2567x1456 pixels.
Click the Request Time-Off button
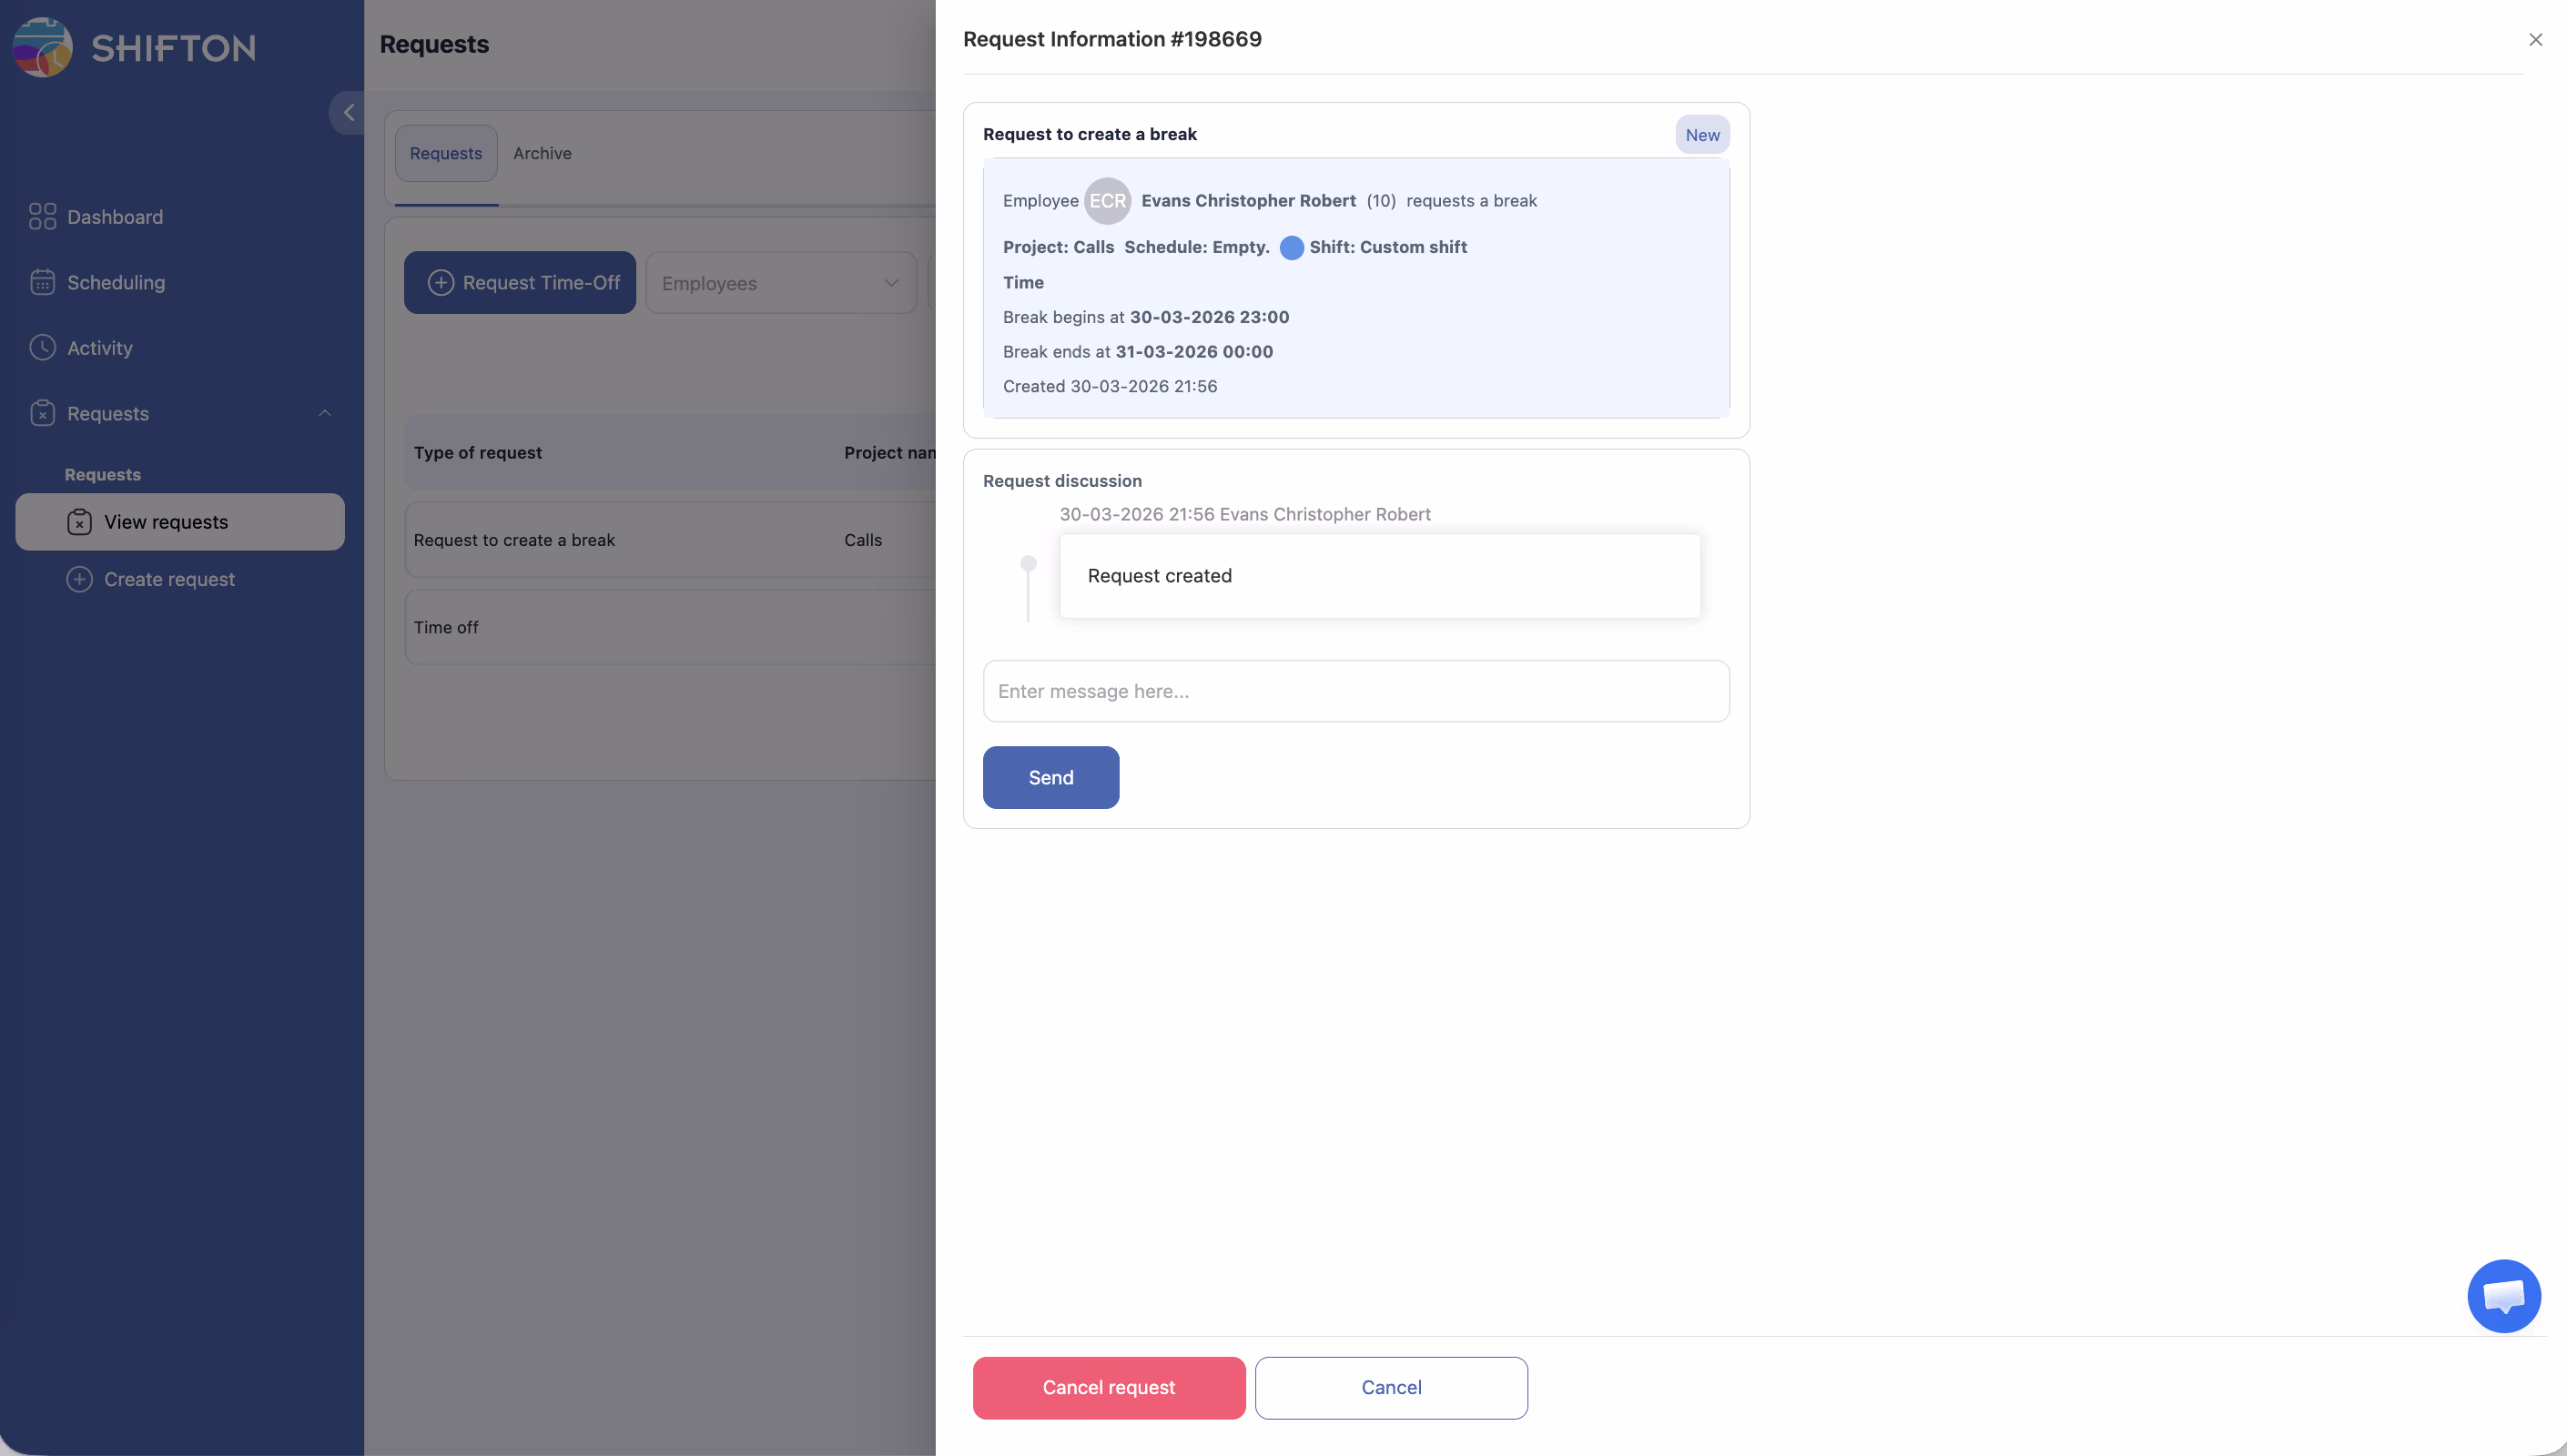click(520, 283)
